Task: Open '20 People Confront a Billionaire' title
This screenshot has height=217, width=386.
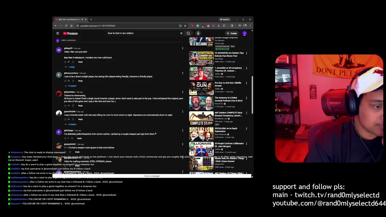Action: coord(229,145)
